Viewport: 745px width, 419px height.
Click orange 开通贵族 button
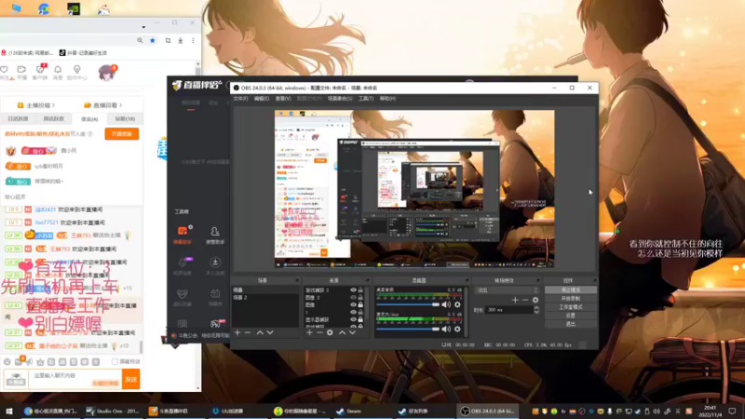coord(122,134)
